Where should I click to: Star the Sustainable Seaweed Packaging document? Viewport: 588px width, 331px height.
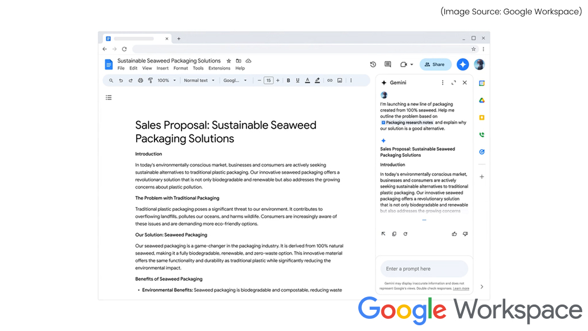click(x=229, y=61)
